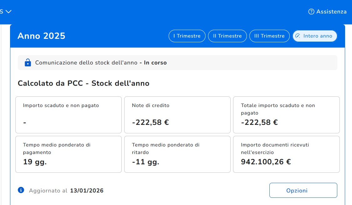
Task: Open the III Trimestre tab
Action: click(269, 36)
